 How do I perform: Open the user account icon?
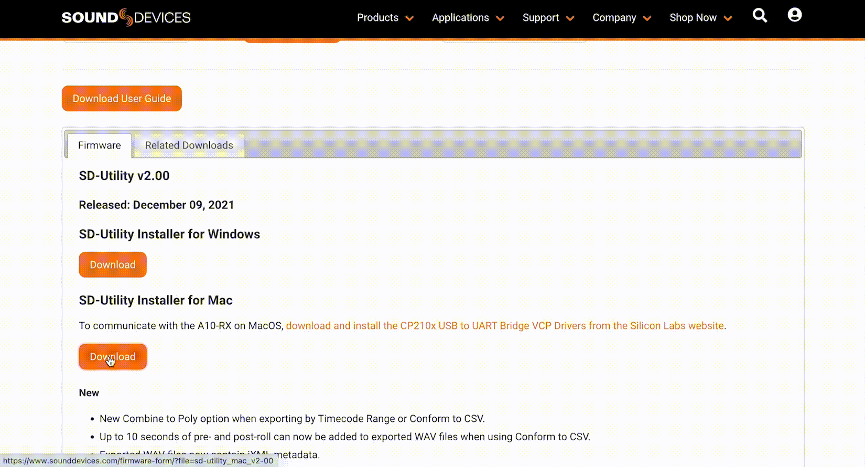click(795, 15)
